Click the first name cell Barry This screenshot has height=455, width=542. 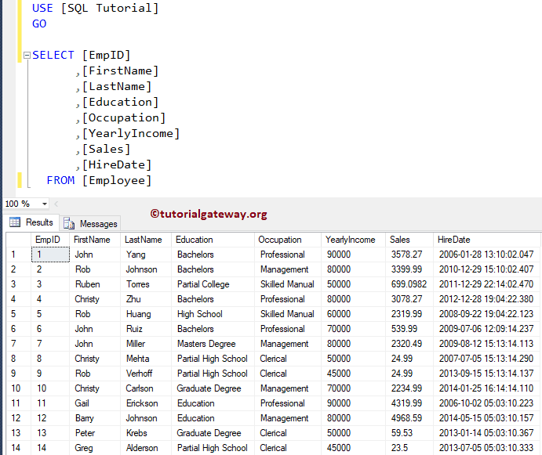point(95,417)
